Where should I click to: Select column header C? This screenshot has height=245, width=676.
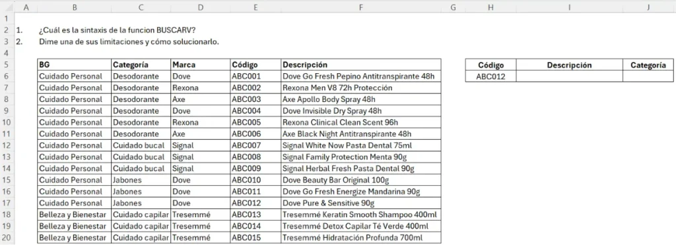(141, 7)
